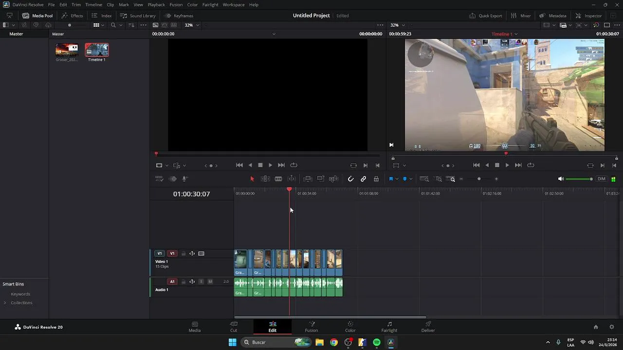Adjust the monitor volume slider
Image resolution: width=623 pixels, height=350 pixels.
click(579, 179)
